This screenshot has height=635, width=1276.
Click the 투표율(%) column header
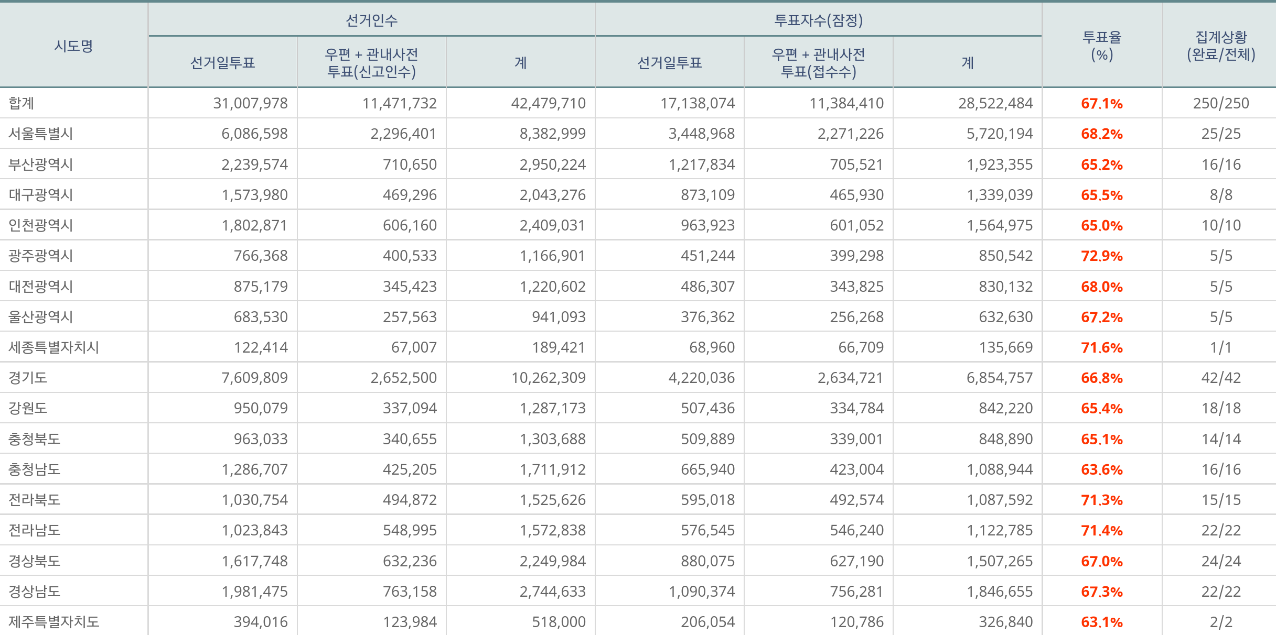[1101, 46]
